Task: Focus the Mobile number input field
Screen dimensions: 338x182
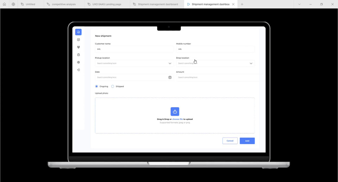Action: point(215,49)
